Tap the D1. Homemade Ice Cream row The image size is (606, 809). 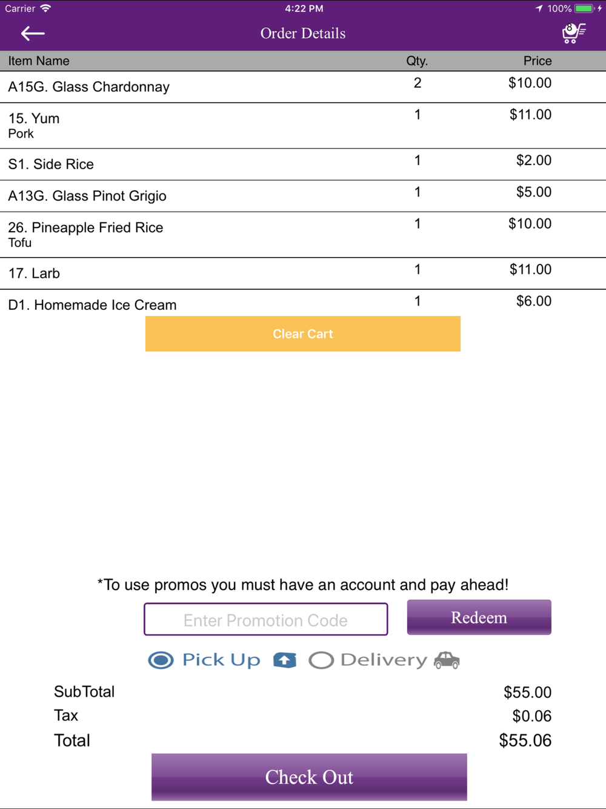(x=303, y=303)
